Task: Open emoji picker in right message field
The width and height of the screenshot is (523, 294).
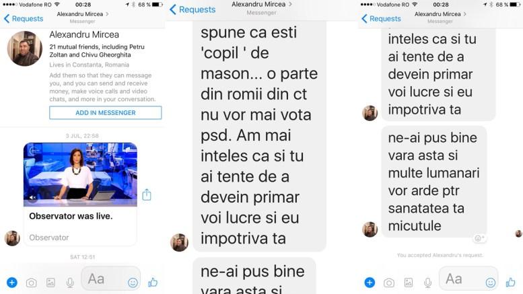Action: coord(491,283)
